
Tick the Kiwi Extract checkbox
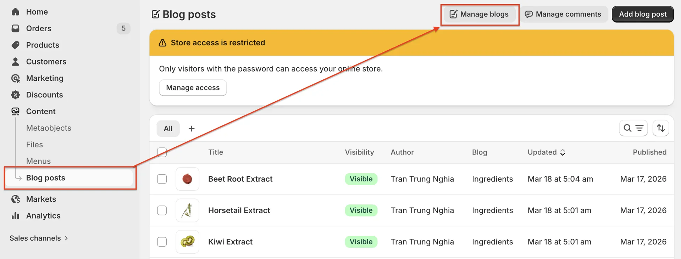tap(162, 242)
